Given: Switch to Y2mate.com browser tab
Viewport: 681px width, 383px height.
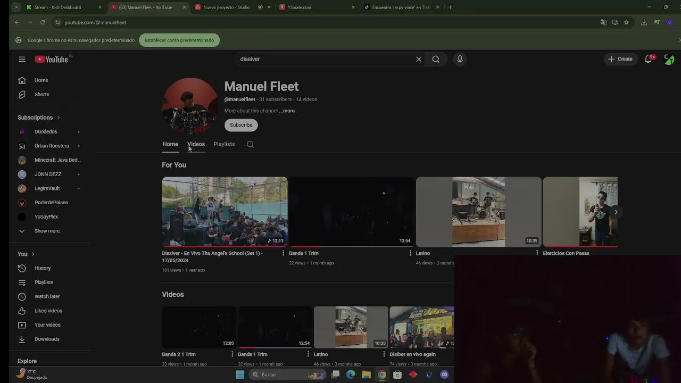Looking at the screenshot, I should pyautogui.click(x=317, y=7).
